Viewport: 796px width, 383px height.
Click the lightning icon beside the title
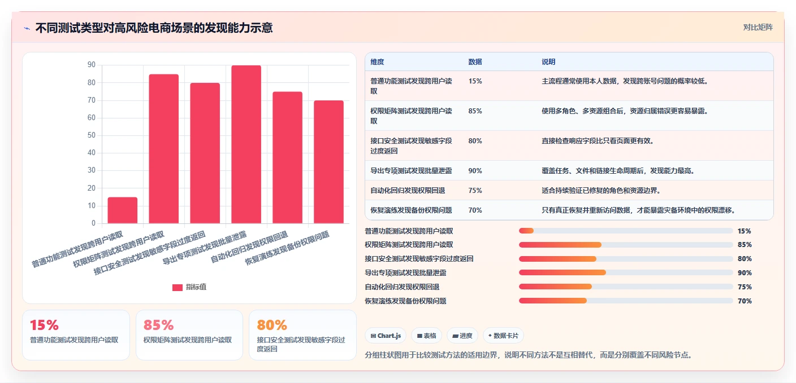click(27, 28)
